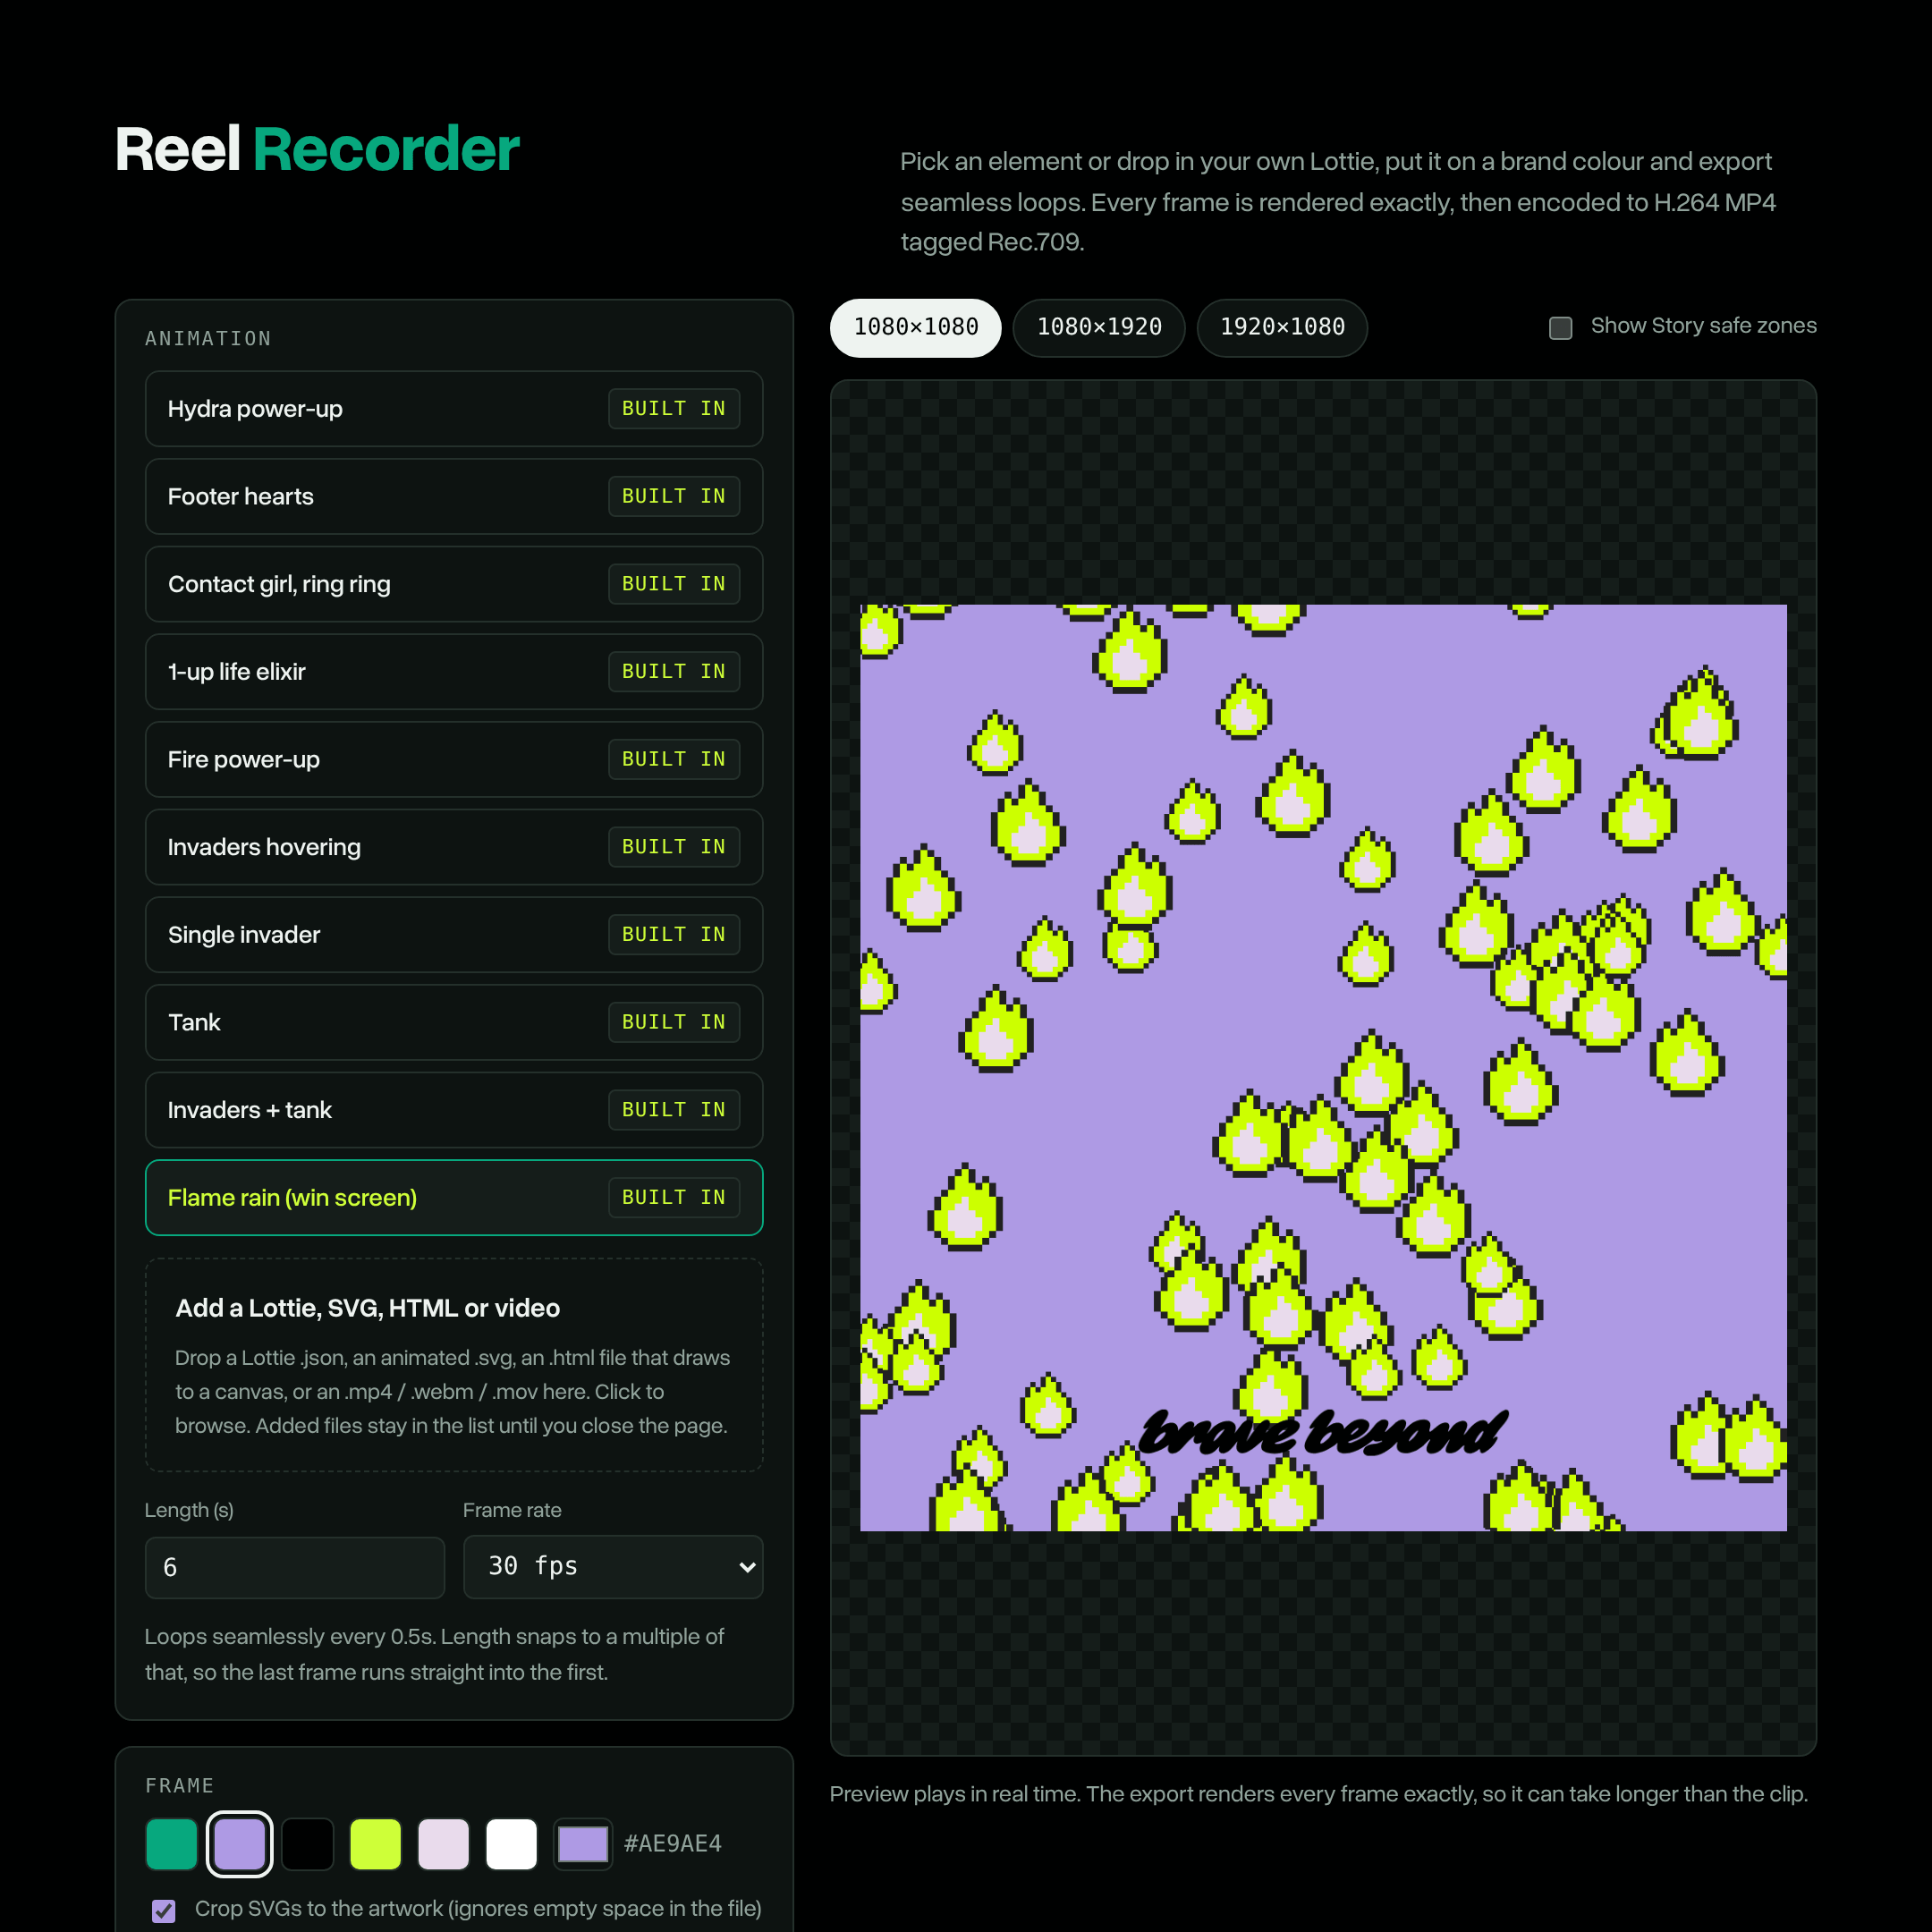Select the Hydra power-up animation
The height and width of the screenshot is (1932, 1932).
click(454, 409)
